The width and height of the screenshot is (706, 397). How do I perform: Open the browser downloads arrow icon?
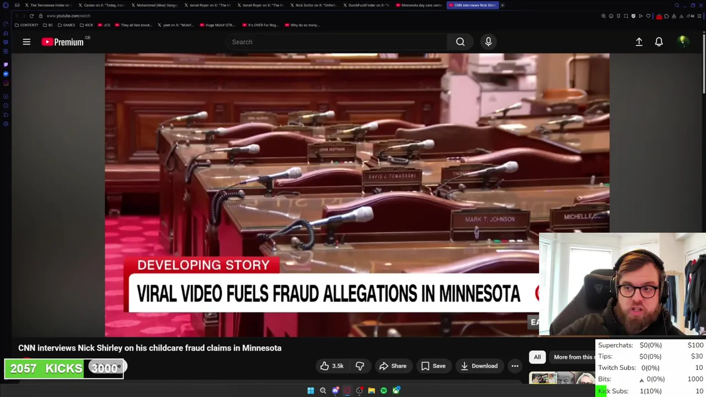681,16
